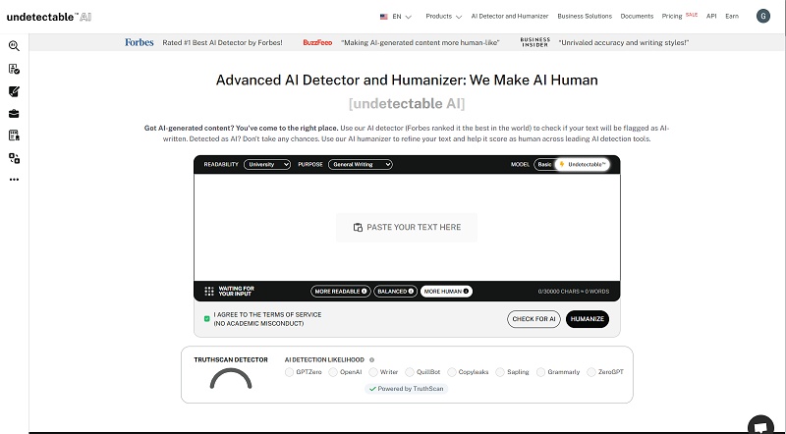The height and width of the screenshot is (434, 786).
Task: Open AI Detector and Humanizer page
Action: (x=510, y=16)
